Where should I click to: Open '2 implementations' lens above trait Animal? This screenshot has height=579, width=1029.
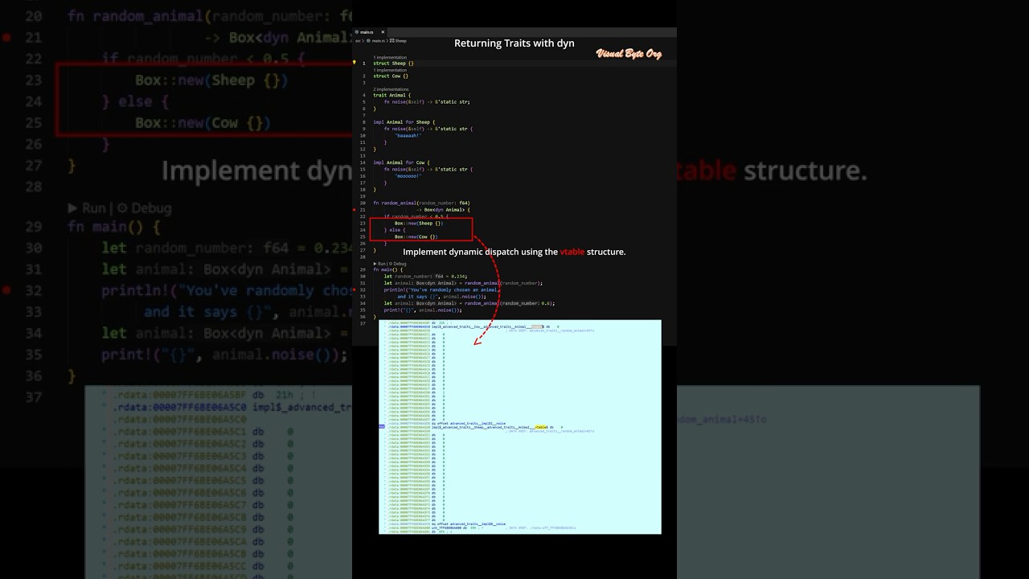(391, 89)
